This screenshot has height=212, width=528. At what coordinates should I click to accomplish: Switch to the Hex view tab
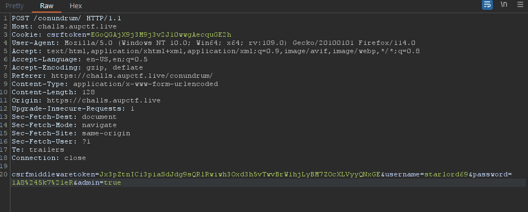[x=76, y=5]
